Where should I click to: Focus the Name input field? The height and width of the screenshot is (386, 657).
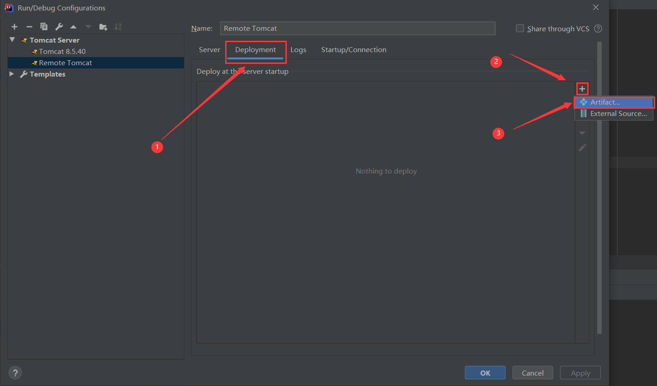pos(357,28)
